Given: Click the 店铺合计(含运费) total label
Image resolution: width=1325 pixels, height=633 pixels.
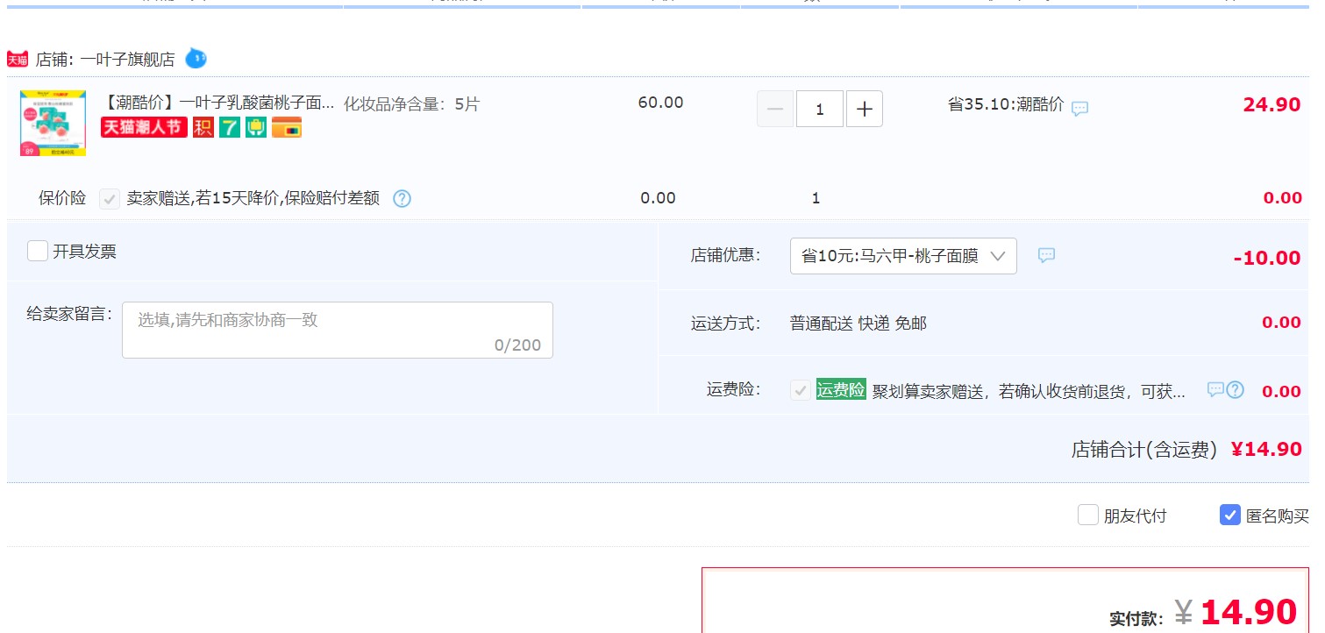Looking at the screenshot, I should click(x=1144, y=450).
